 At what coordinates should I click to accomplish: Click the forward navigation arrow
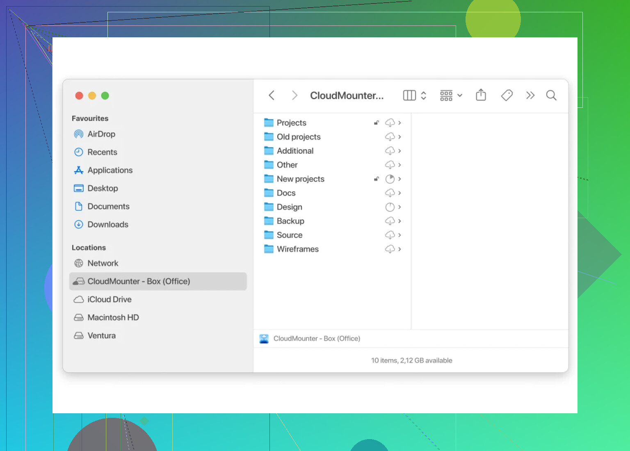coord(294,95)
